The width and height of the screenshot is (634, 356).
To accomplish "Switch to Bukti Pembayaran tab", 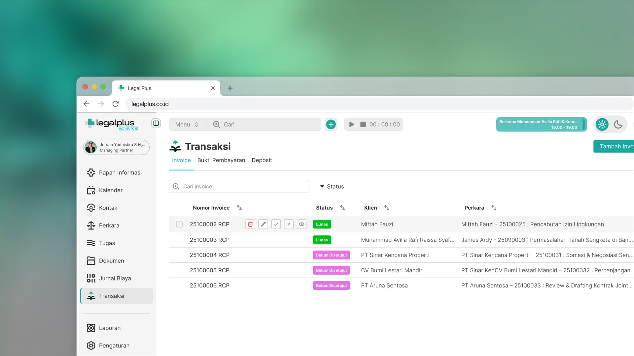I will click(x=221, y=160).
